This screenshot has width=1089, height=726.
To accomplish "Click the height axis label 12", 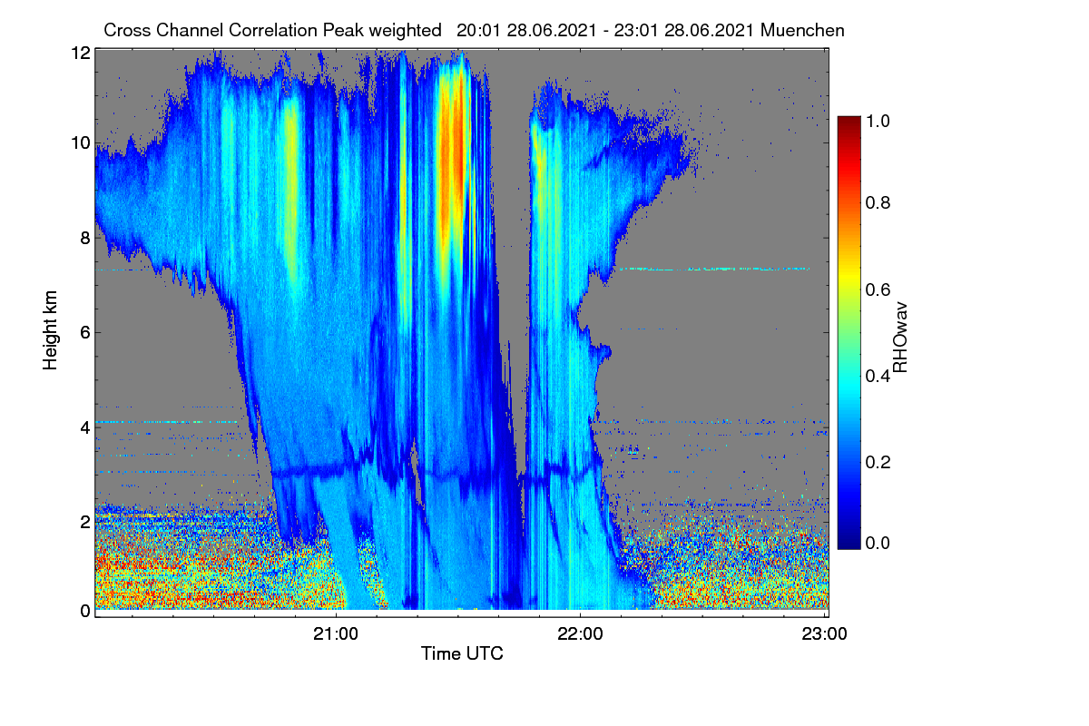I will click(x=80, y=54).
